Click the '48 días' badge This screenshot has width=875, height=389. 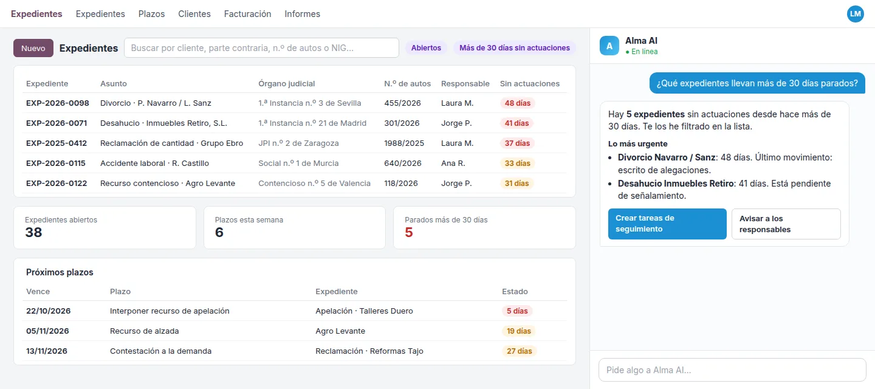(517, 103)
